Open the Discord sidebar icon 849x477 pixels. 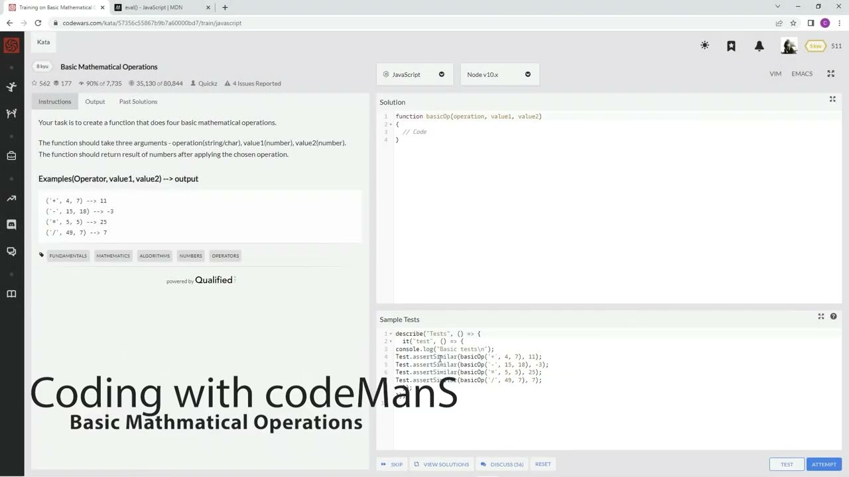tap(11, 225)
